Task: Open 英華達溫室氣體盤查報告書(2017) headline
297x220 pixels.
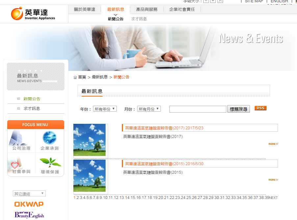Action: (164, 128)
